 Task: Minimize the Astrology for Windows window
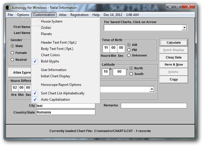click(x=170, y=7)
